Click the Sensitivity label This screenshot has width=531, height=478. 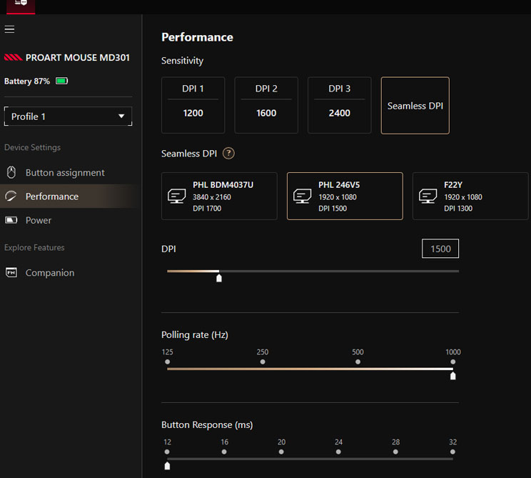[x=182, y=61]
